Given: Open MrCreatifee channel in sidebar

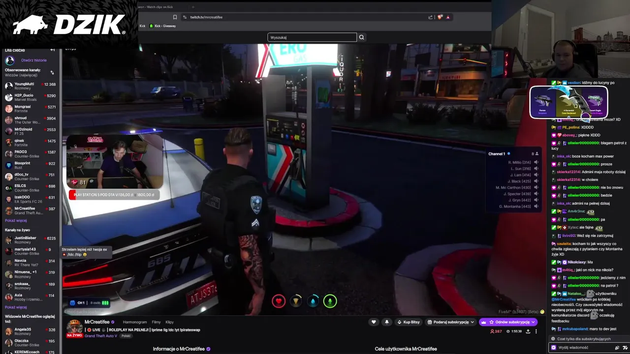Looking at the screenshot, I should coord(30,210).
